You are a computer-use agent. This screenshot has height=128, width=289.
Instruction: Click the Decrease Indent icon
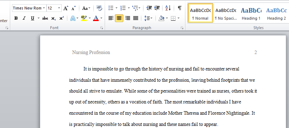[x=149, y=8]
